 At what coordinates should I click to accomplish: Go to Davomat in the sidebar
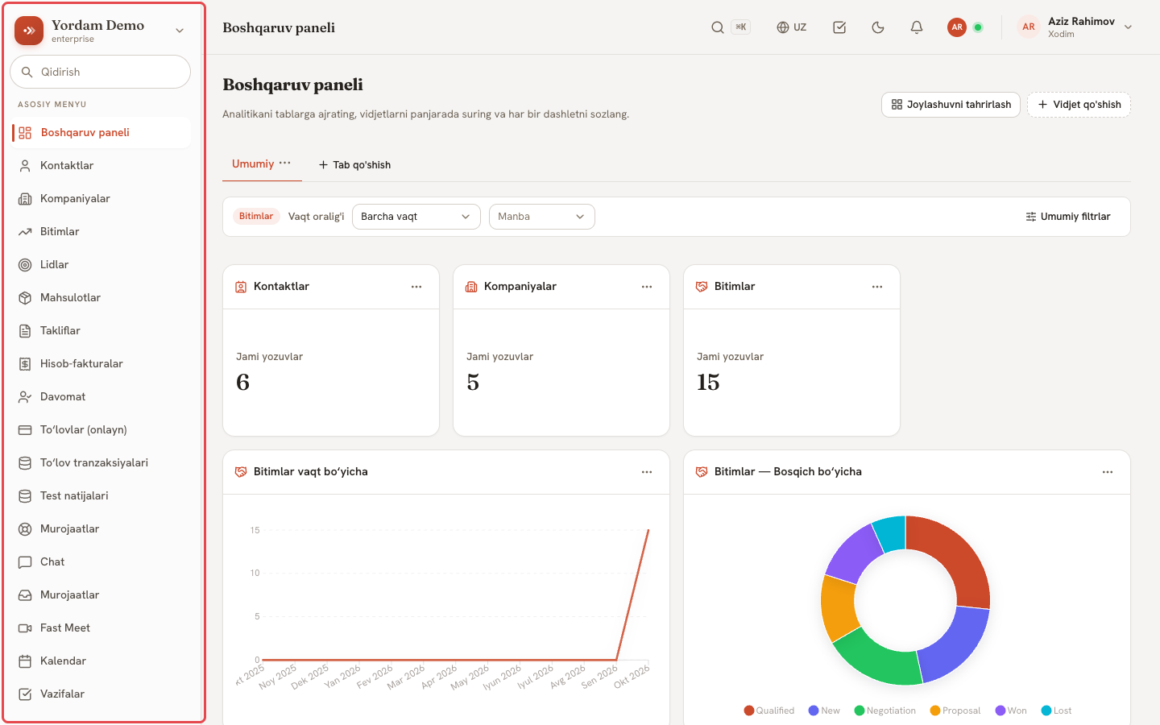point(101,396)
